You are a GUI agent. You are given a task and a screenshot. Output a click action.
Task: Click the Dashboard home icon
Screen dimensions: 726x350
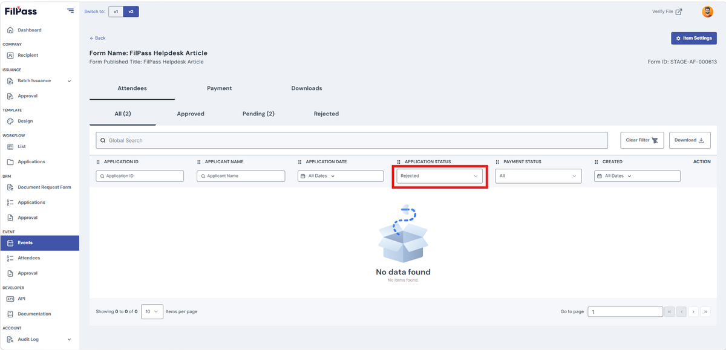click(10, 30)
